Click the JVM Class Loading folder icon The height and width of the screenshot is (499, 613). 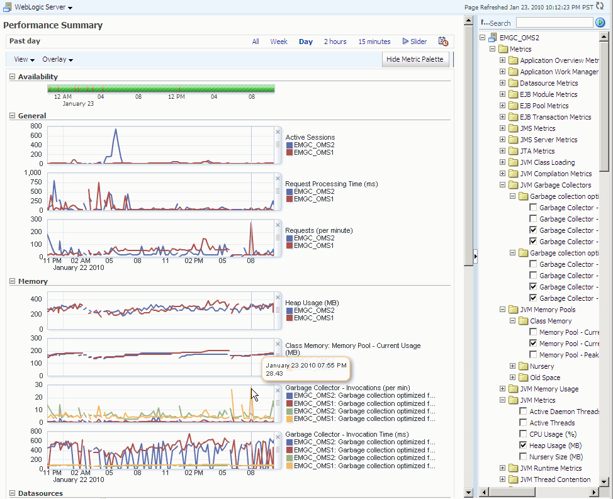pos(514,162)
